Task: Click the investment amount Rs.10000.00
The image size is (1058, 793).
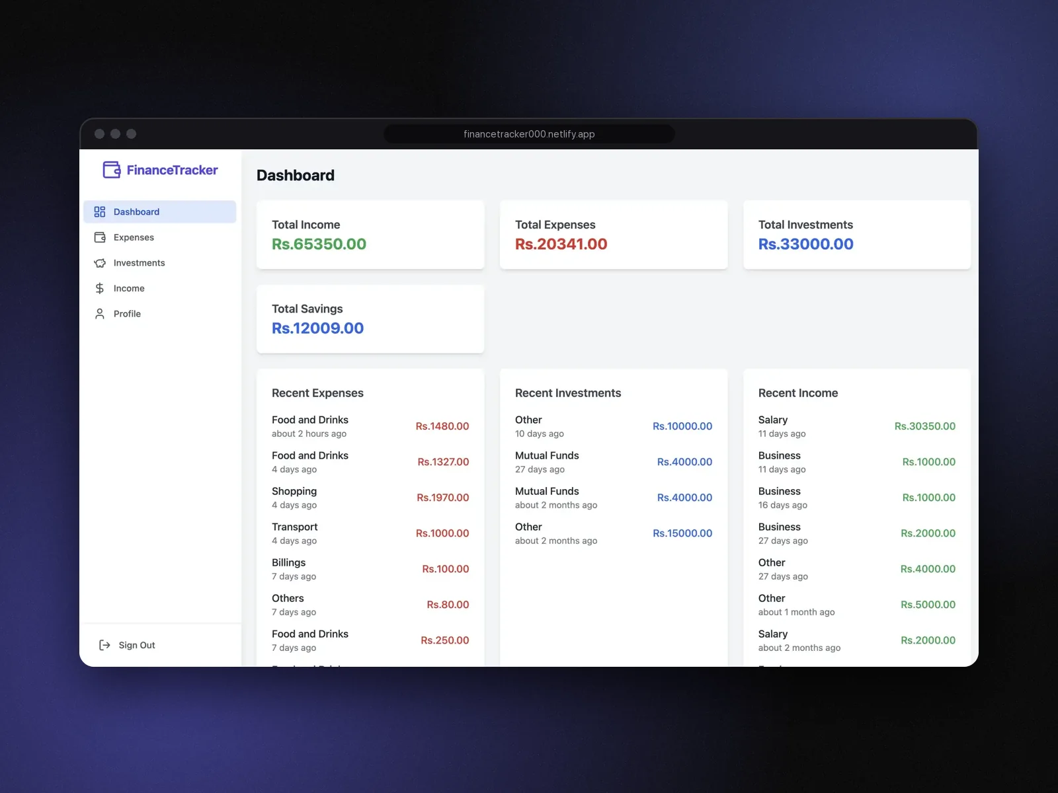Action: click(682, 426)
